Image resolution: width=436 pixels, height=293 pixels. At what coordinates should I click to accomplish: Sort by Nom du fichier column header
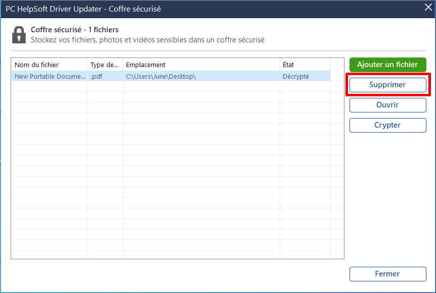(49, 65)
